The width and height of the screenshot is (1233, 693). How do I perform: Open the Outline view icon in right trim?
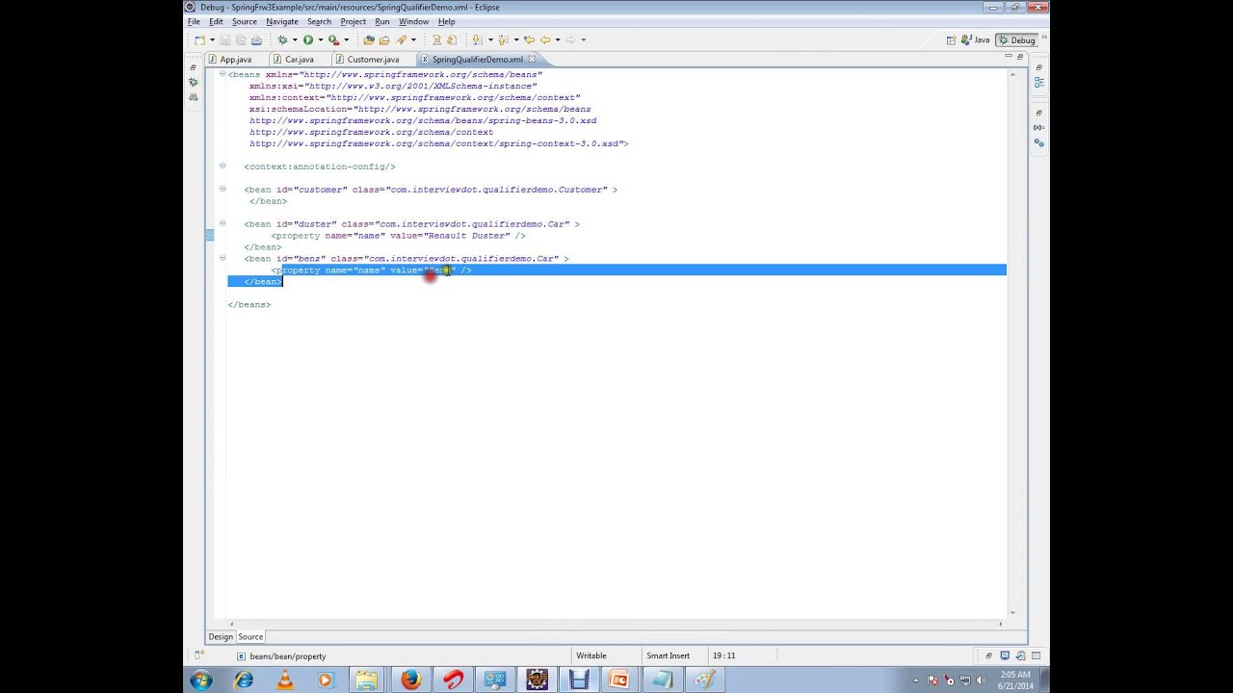click(x=1038, y=83)
